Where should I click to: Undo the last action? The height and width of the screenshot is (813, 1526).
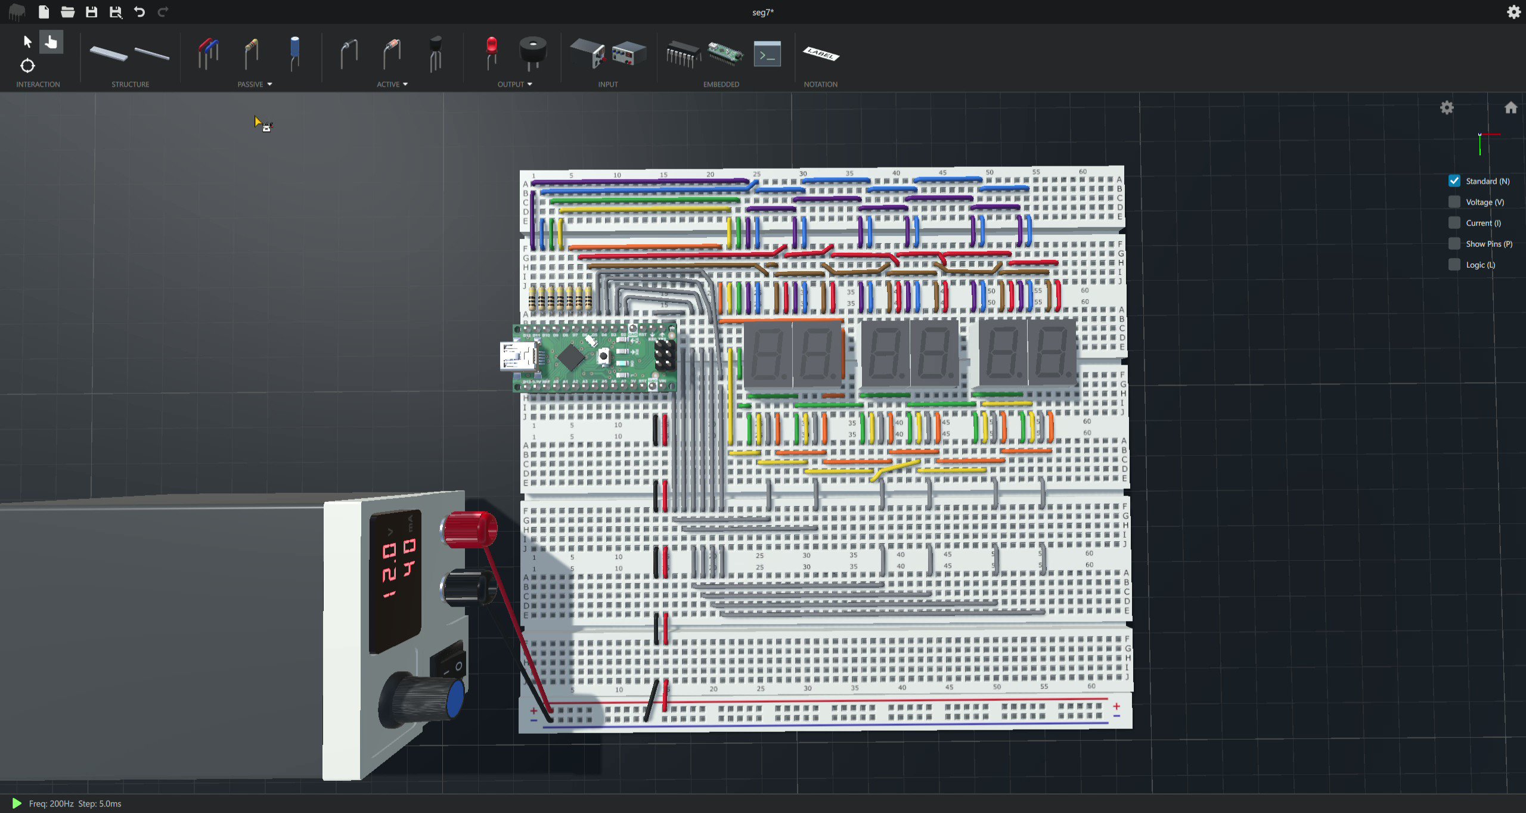139,12
